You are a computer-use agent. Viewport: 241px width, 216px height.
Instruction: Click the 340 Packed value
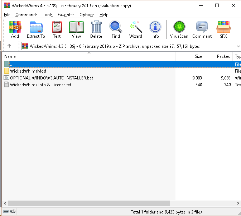(x=227, y=85)
